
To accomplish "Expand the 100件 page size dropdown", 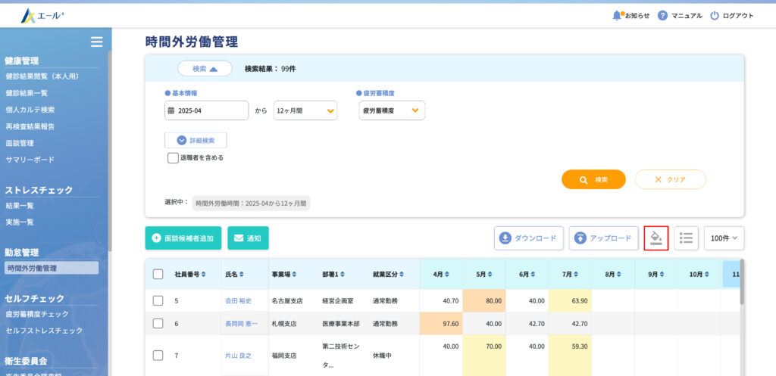I will (x=724, y=238).
